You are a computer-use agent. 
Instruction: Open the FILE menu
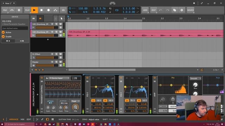pos(5,10)
